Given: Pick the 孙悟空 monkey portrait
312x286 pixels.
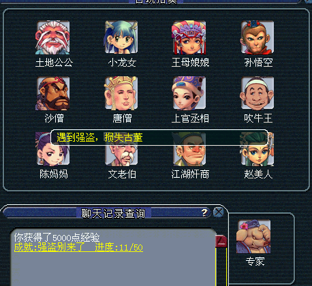Looking at the screenshot, I should (258, 37).
